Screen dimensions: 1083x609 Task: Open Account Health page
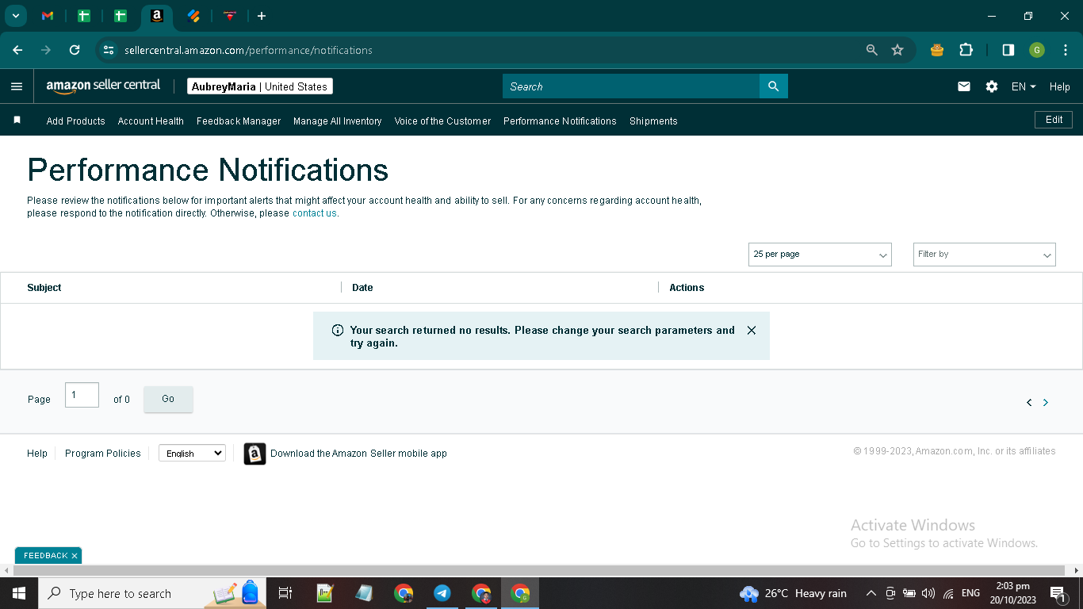[151, 121]
